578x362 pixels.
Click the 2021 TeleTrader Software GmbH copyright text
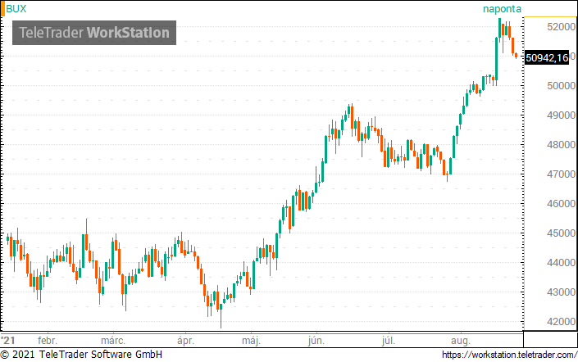(x=81, y=355)
